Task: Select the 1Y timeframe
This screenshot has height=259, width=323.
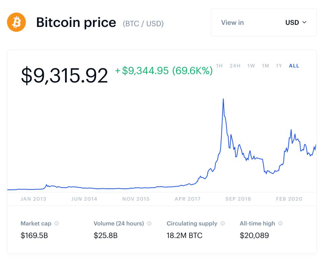Action: click(x=279, y=66)
